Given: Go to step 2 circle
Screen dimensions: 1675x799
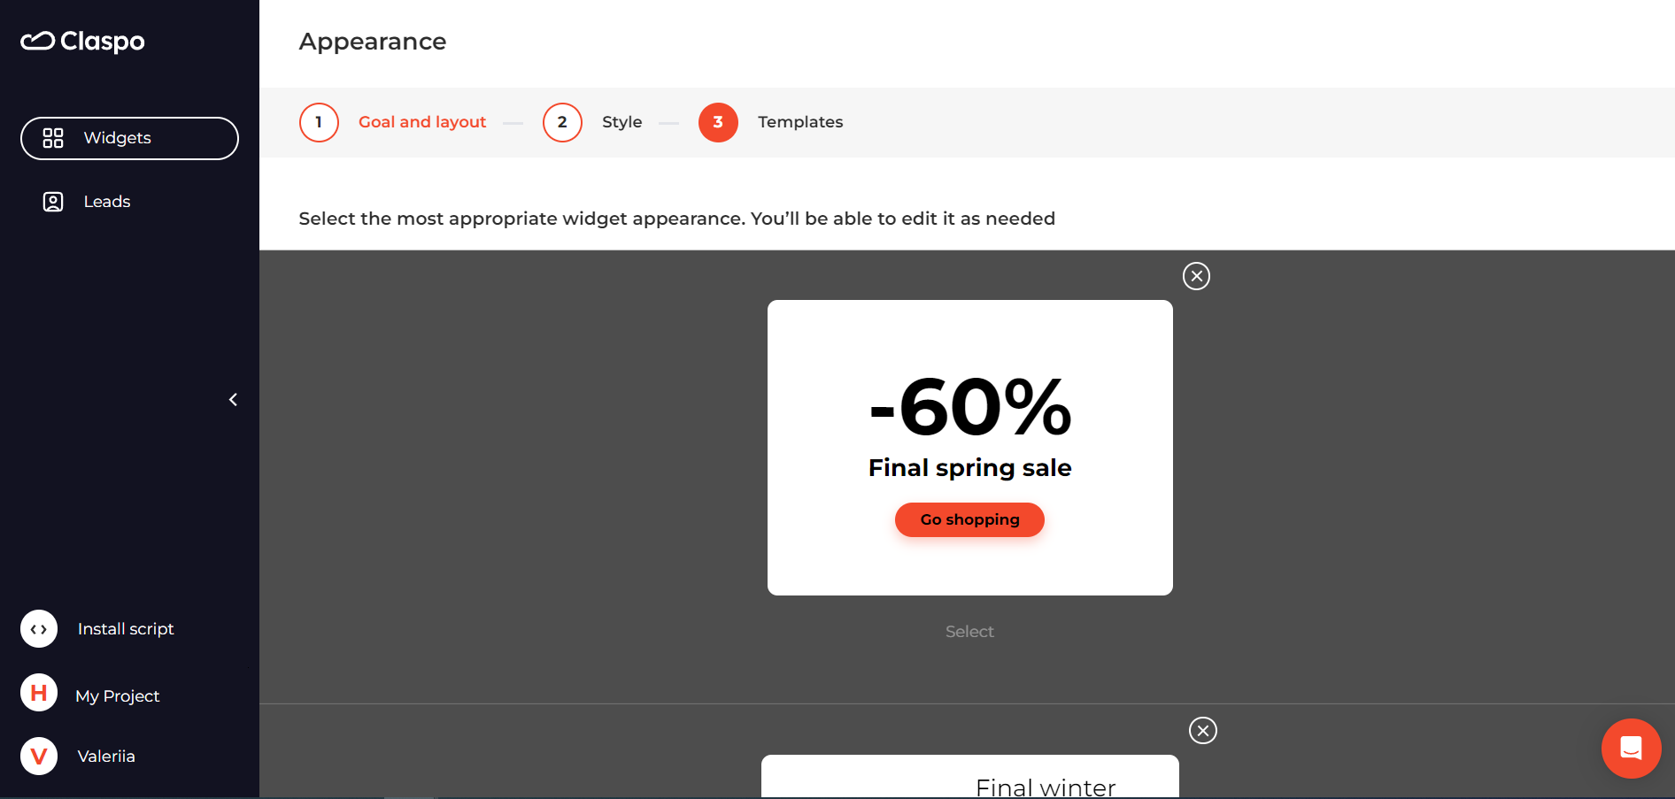Looking at the screenshot, I should coord(562,122).
